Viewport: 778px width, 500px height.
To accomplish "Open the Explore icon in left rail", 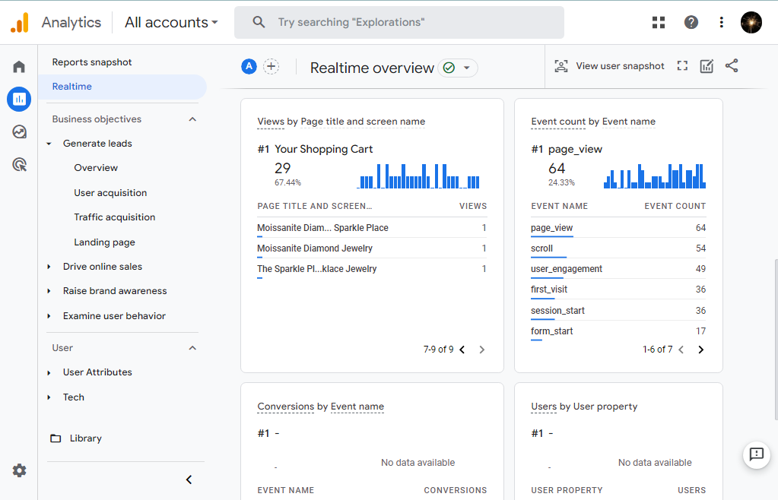I will click(19, 131).
